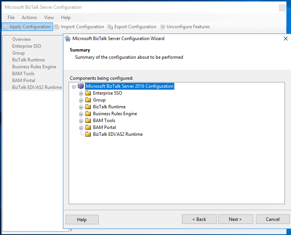Collapse the Microsoft BizTalk Server 2016 Configuration node
291x235 pixels.
[x=74, y=87]
